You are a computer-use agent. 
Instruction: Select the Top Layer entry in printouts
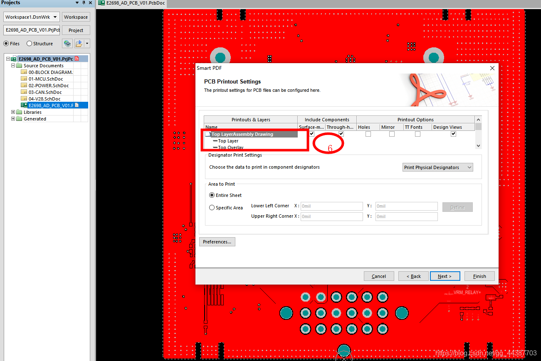point(228,141)
